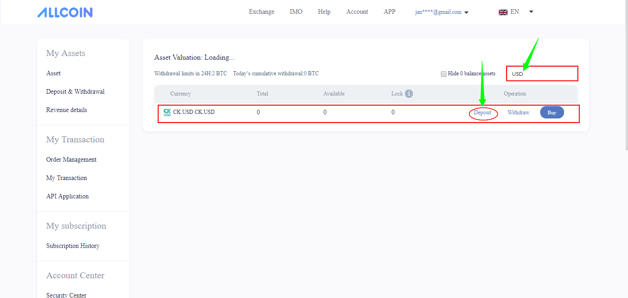
Task: Click the Available column header
Action: [334, 94]
